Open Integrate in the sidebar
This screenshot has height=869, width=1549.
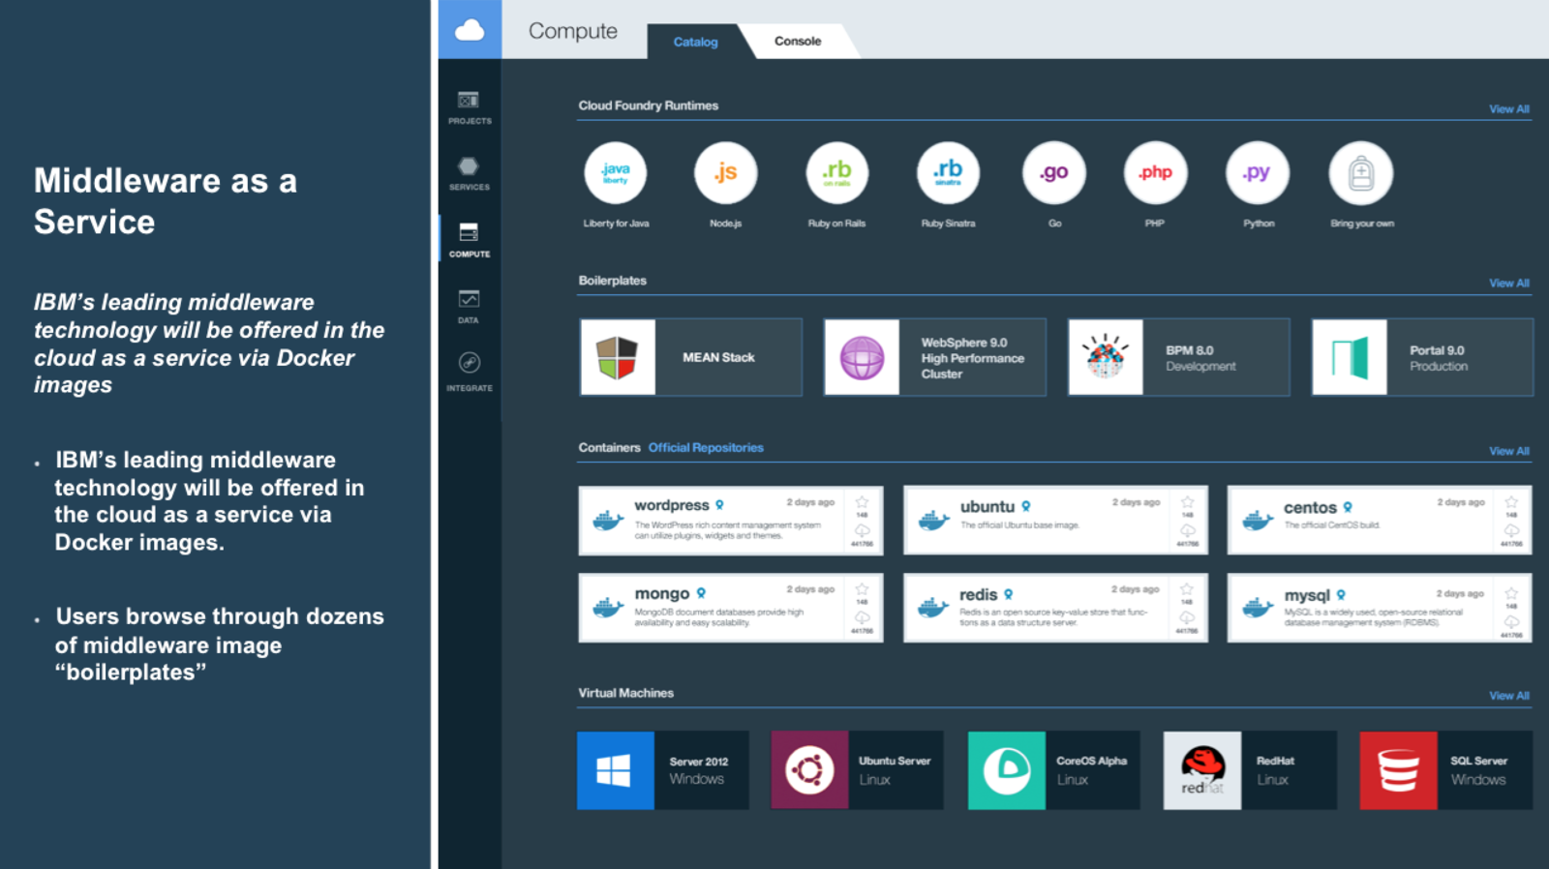(470, 373)
